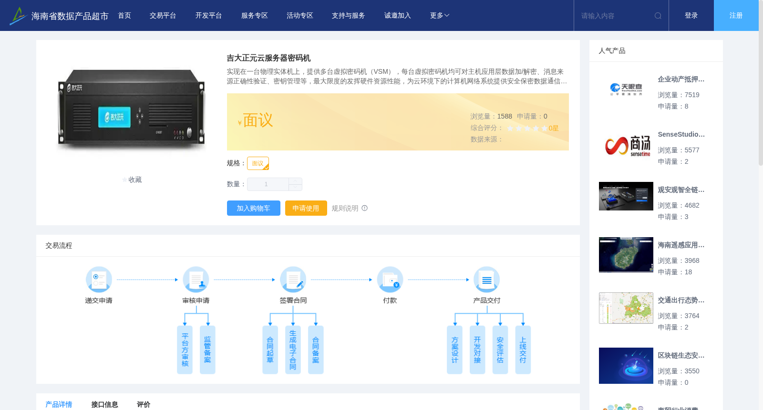Image resolution: width=763 pixels, height=410 pixels.
Task: Open the SenseStudio product title
Action: pos(681,135)
